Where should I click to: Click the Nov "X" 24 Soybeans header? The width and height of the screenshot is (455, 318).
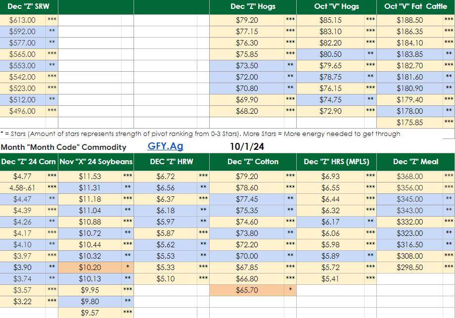pyautogui.click(x=96, y=162)
